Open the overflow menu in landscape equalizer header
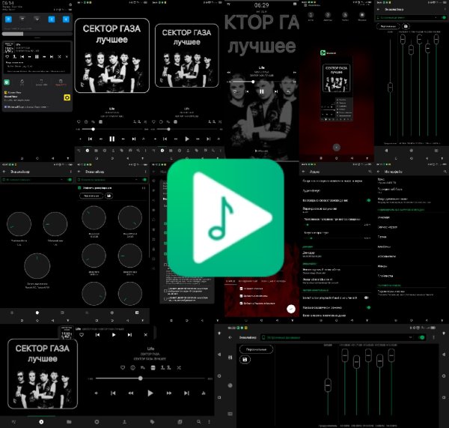The height and width of the screenshot is (428, 449). point(433,337)
